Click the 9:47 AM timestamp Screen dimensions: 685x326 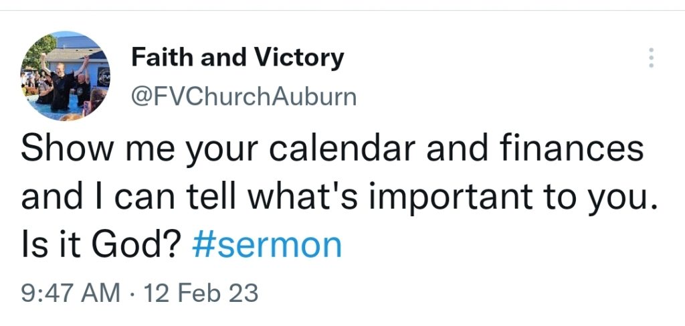pos(71,293)
